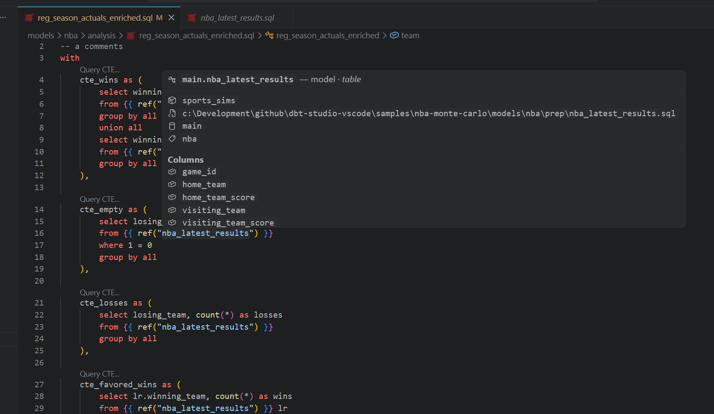Screen dimensions: 714x414
Task: Click the 'sports_sims' project name in hover
Action: pos(209,100)
